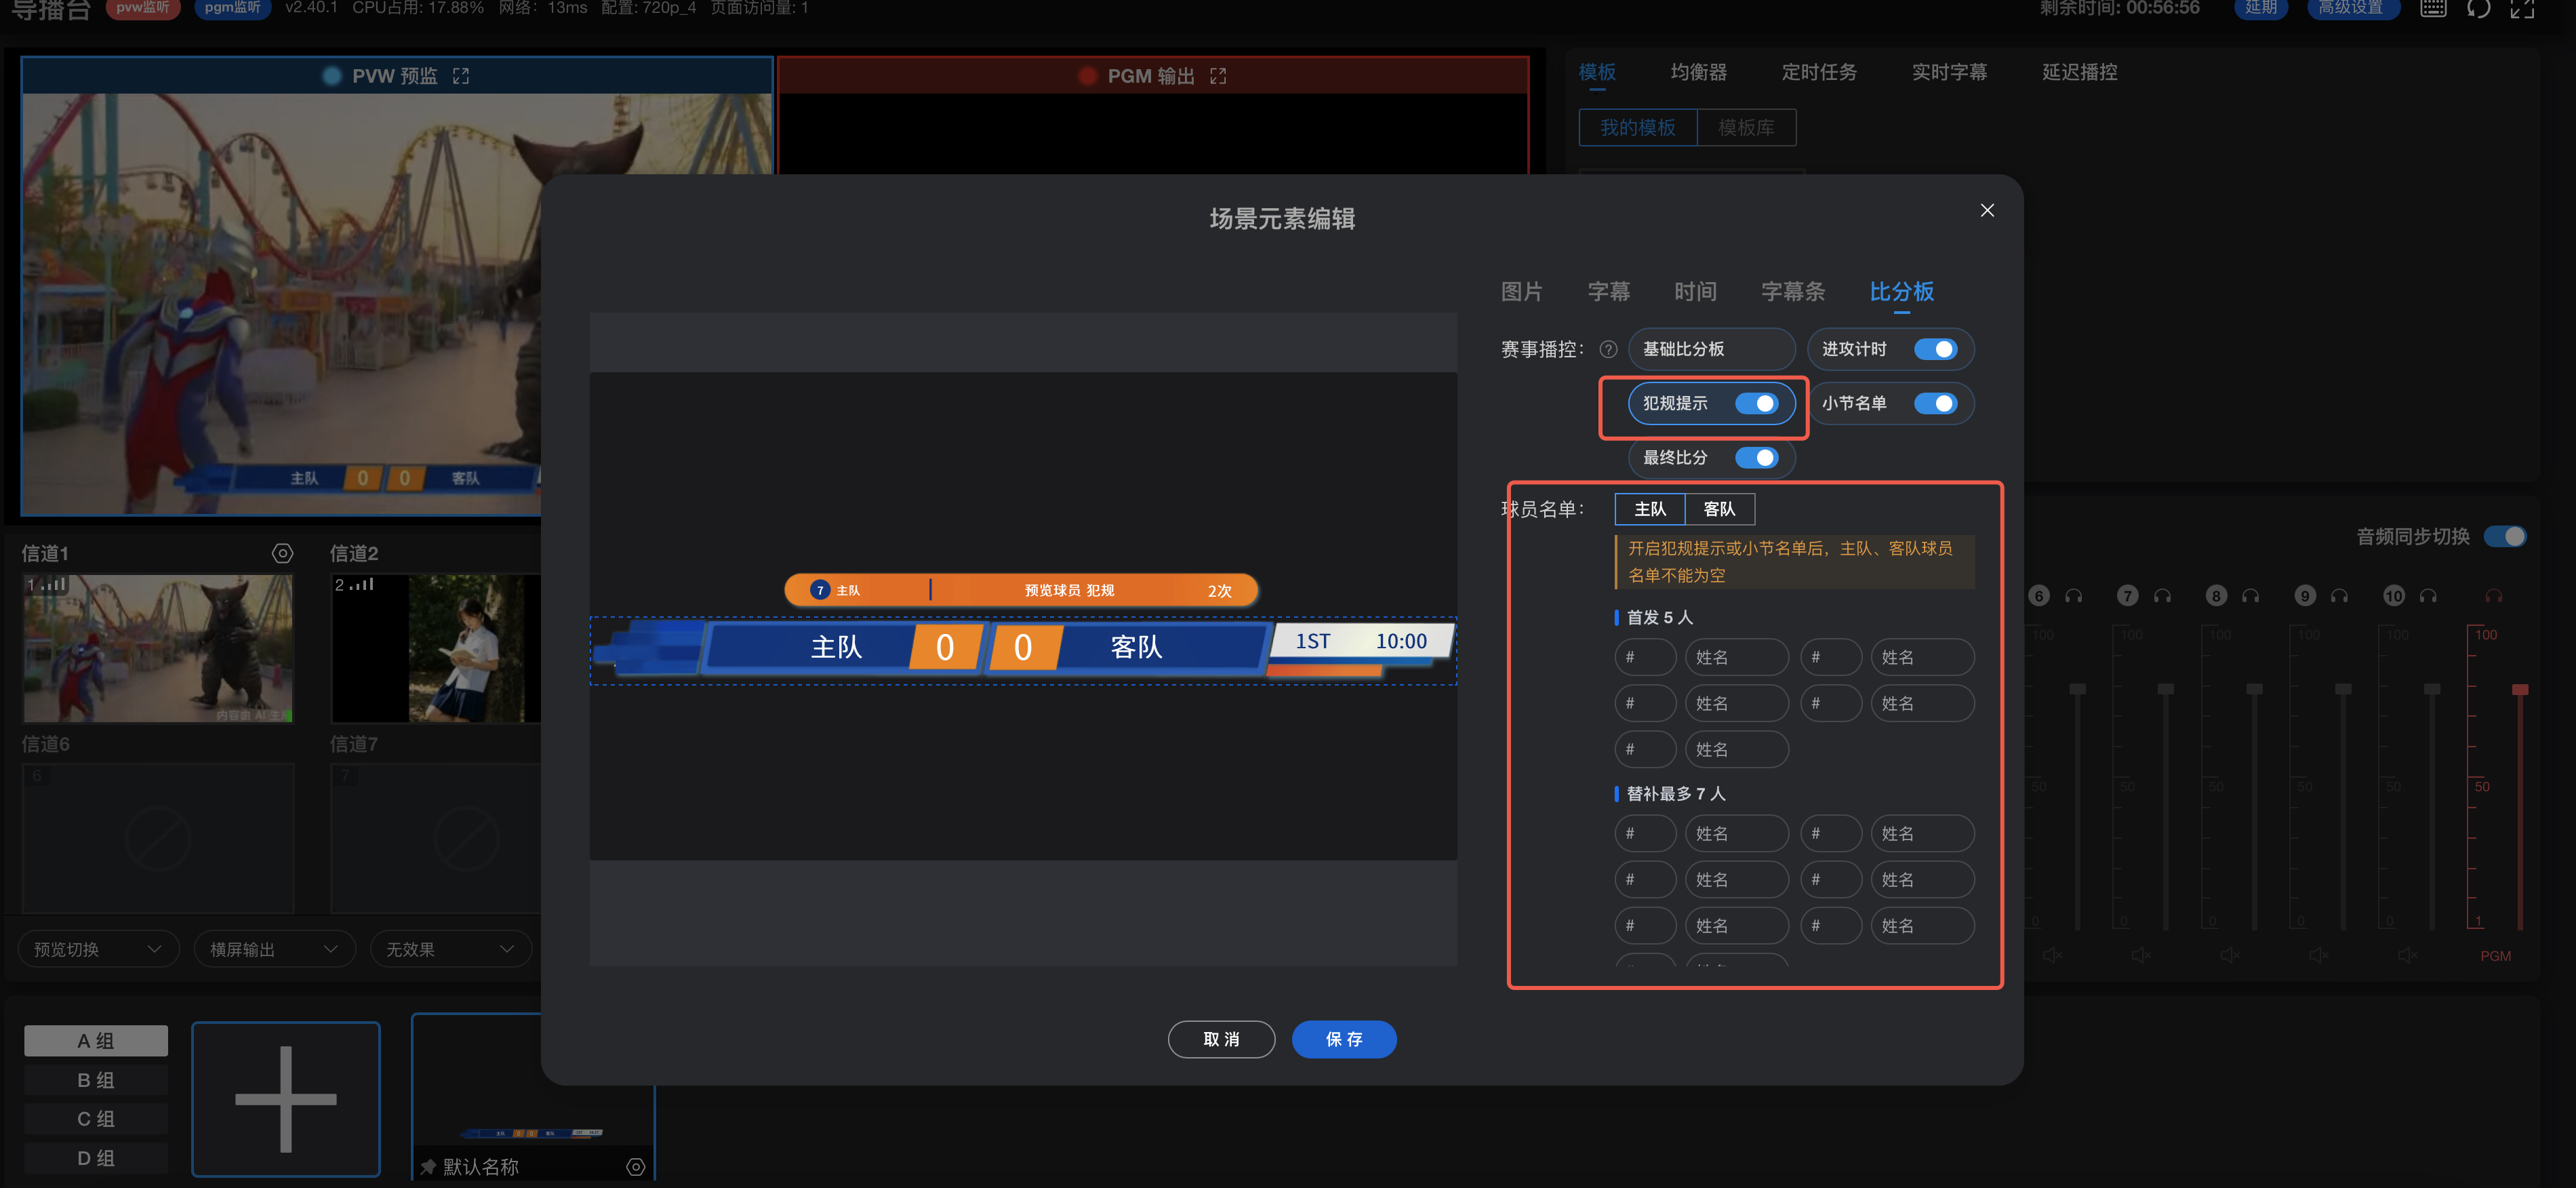Expand the PVW 预监 preview to fullscreen

[461, 76]
